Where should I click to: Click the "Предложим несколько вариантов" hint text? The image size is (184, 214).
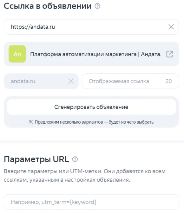(x=94, y=122)
